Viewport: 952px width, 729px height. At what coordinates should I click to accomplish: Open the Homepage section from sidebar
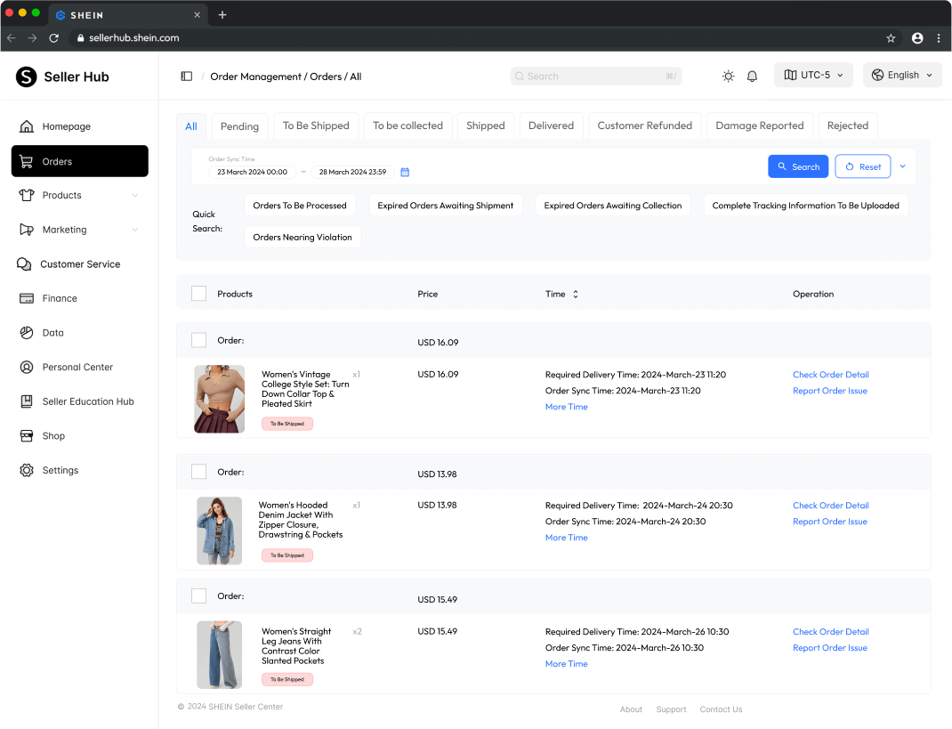[65, 126]
